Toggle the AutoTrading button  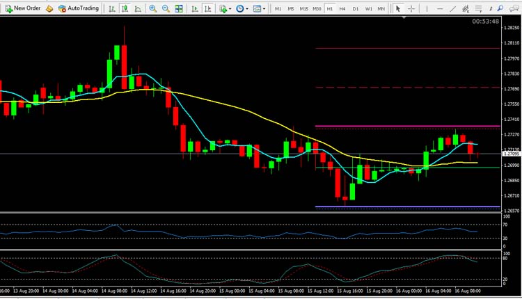click(x=79, y=8)
